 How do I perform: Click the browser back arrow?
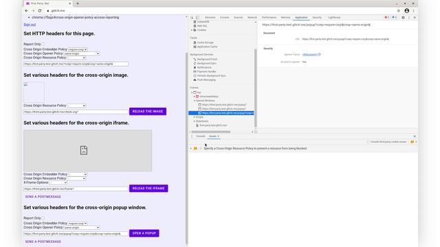click(26, 11)
